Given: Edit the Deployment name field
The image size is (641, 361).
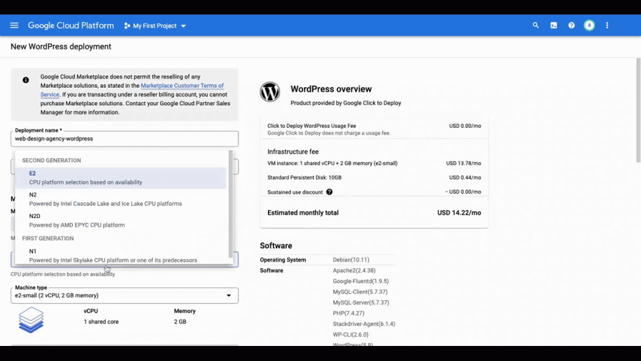Looking at the screenshot, I should 125,139.
